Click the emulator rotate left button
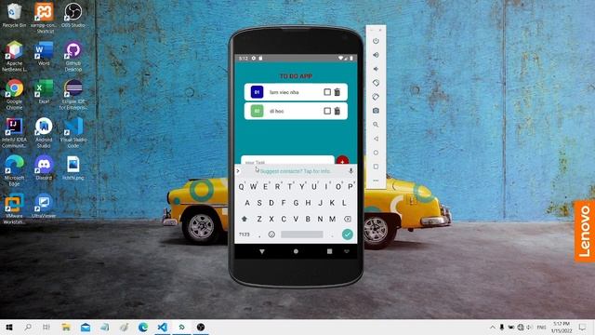The width and height of the screenshot is (595, 335). tap(376, 83)
